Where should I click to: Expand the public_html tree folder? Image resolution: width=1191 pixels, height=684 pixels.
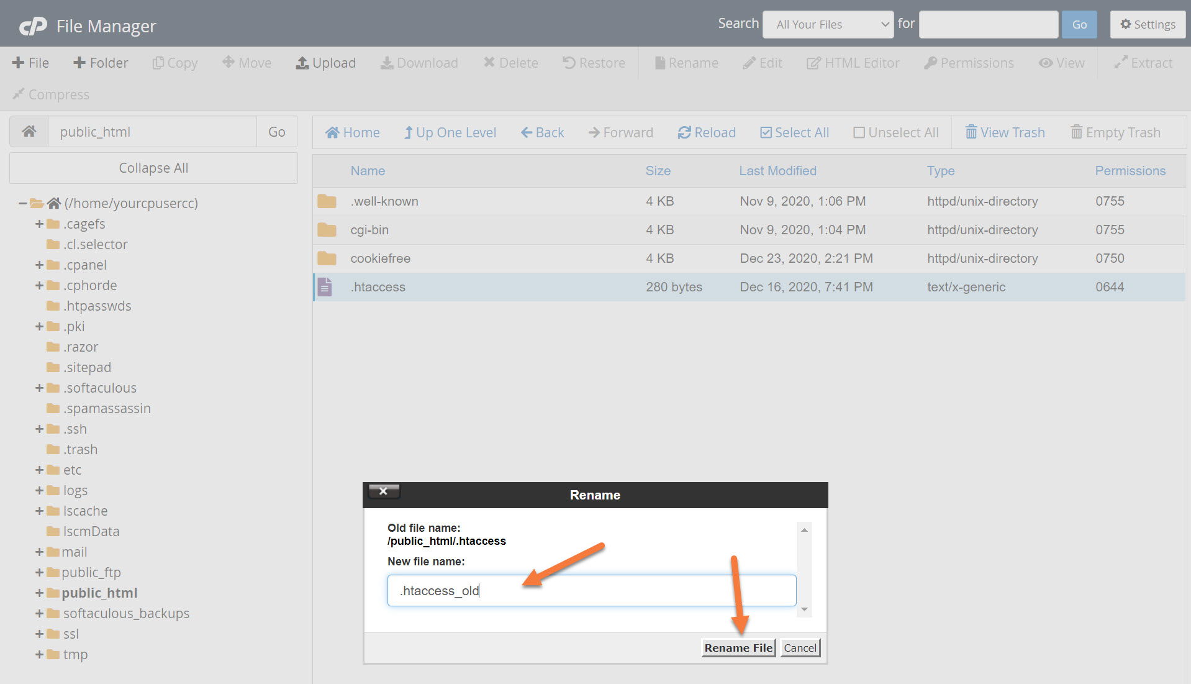point(39,593)
